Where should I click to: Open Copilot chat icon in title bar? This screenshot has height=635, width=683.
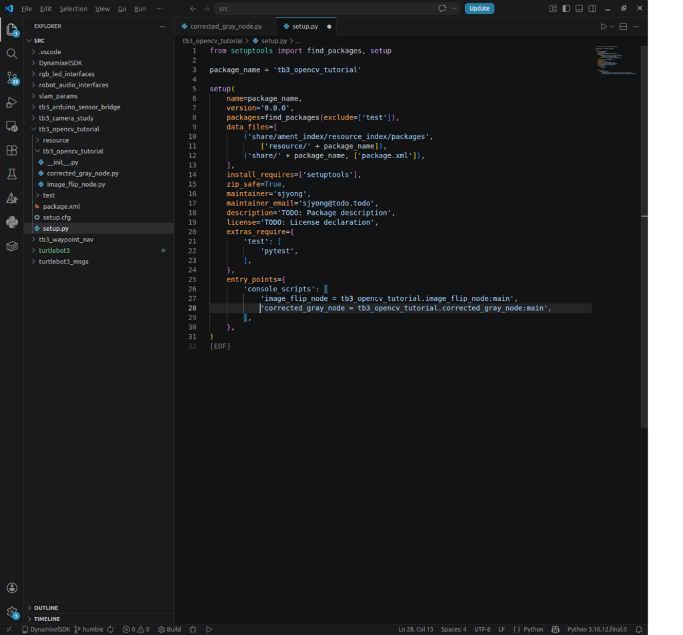tap(442, 8)
